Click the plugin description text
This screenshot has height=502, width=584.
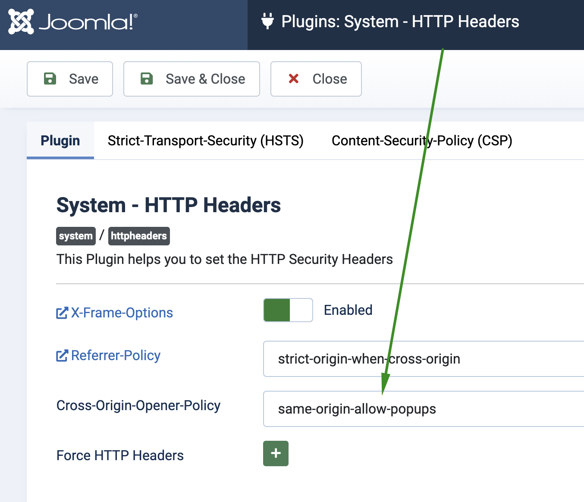[x=225, y=259]
